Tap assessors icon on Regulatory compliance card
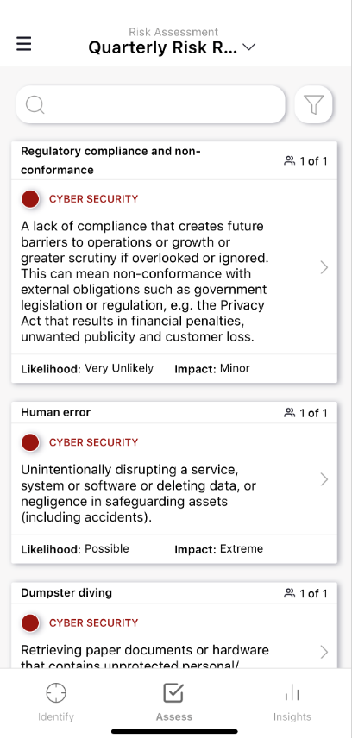Viewport: 352px width, 738px height. pyautogui.click(x=289, y=161)
